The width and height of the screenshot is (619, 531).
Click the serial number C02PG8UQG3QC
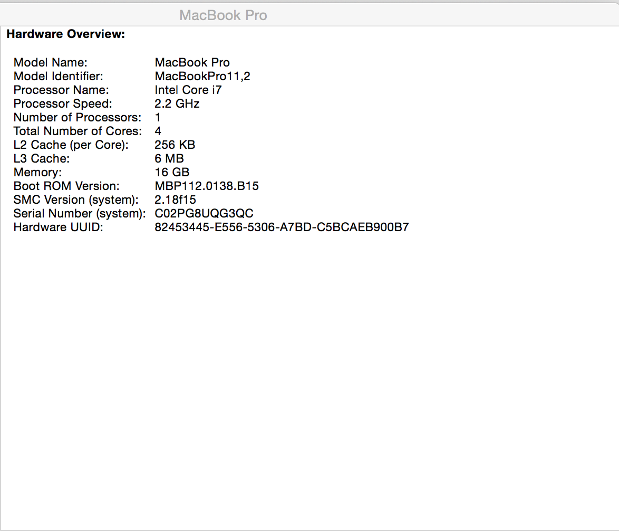[204, 214]
